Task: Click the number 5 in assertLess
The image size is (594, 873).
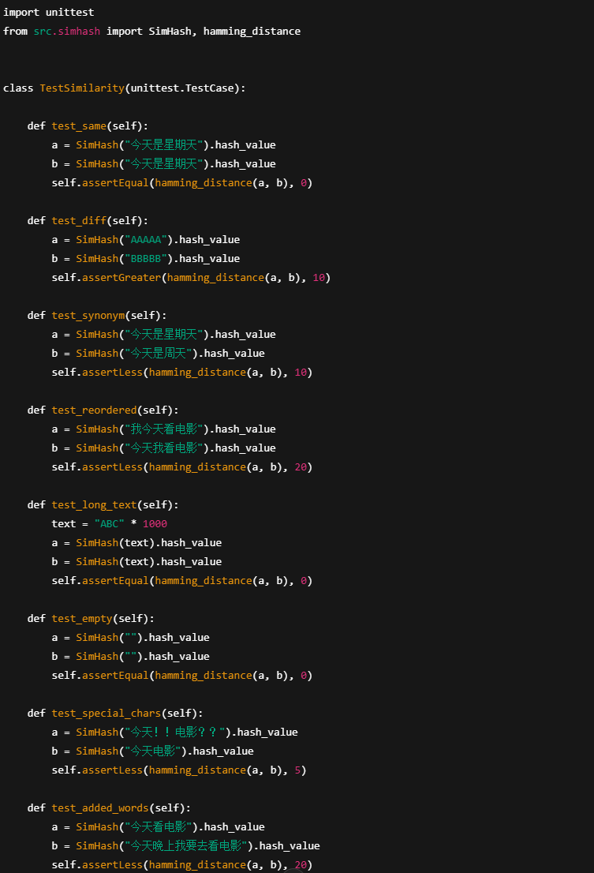Action: (297, 770)
